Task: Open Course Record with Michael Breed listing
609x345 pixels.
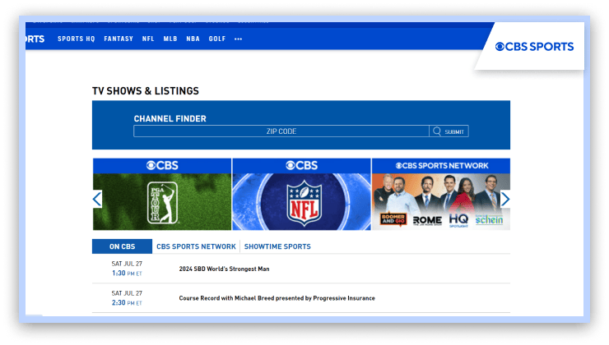Action: (277, 298)
